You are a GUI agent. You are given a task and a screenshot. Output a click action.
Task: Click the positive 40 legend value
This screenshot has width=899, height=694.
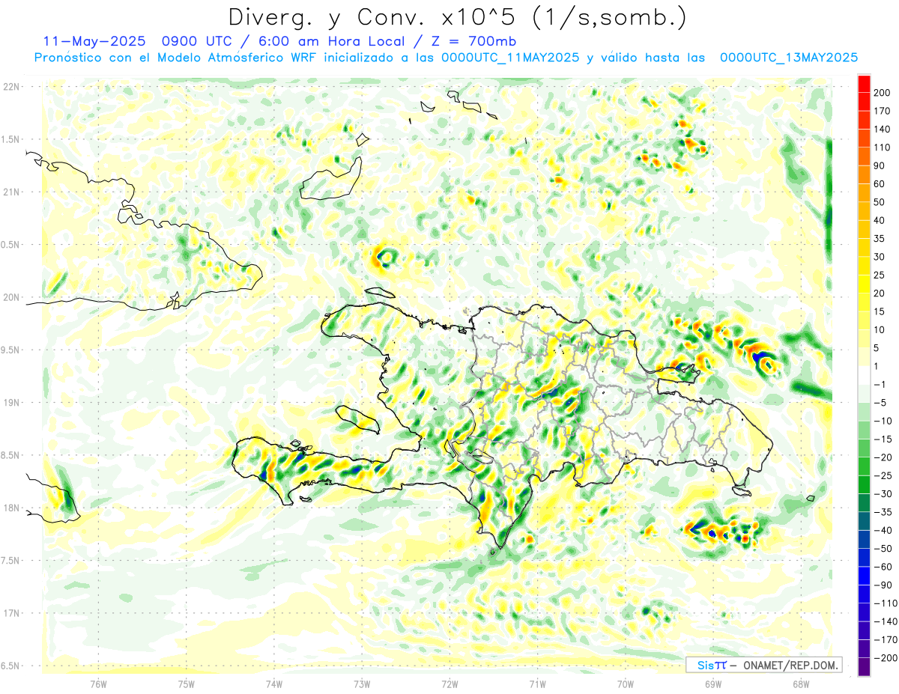[880, 220]
